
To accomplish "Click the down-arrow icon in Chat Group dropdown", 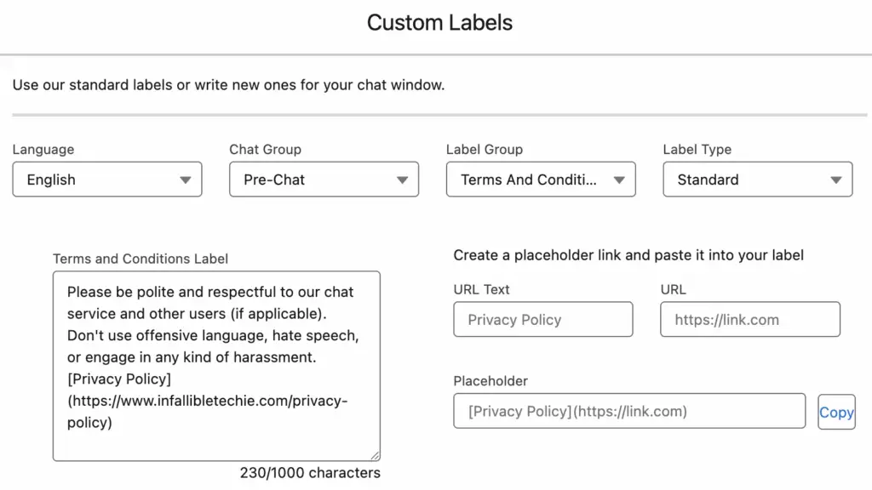I will click(402, 180).
